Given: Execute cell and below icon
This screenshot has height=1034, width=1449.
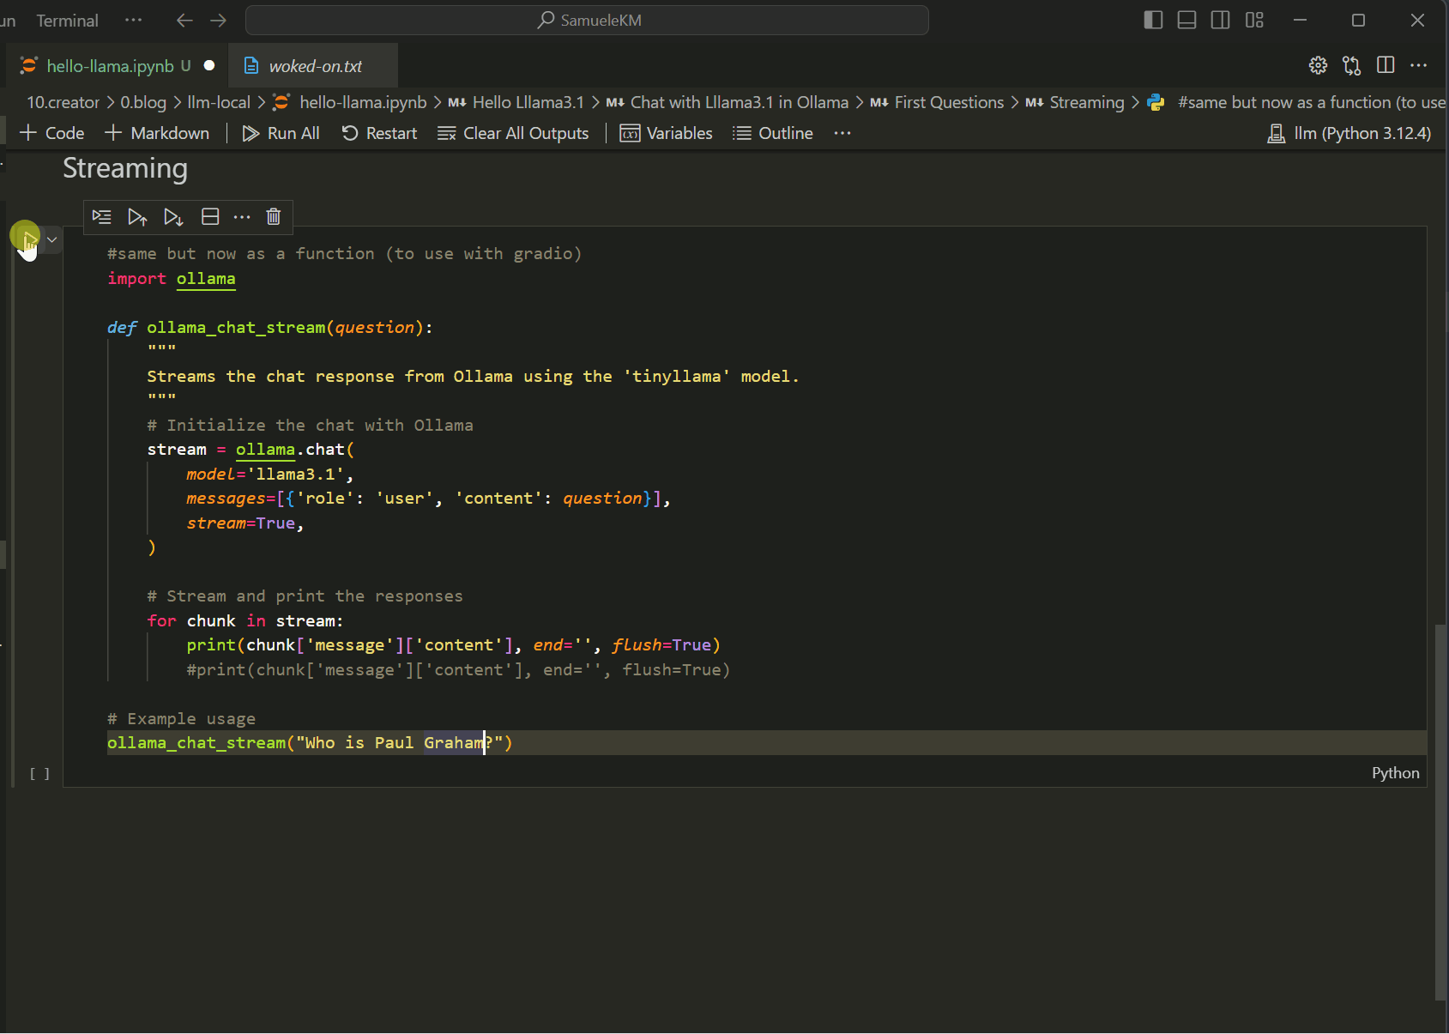Looking at the screenshot, I should 173,217.
